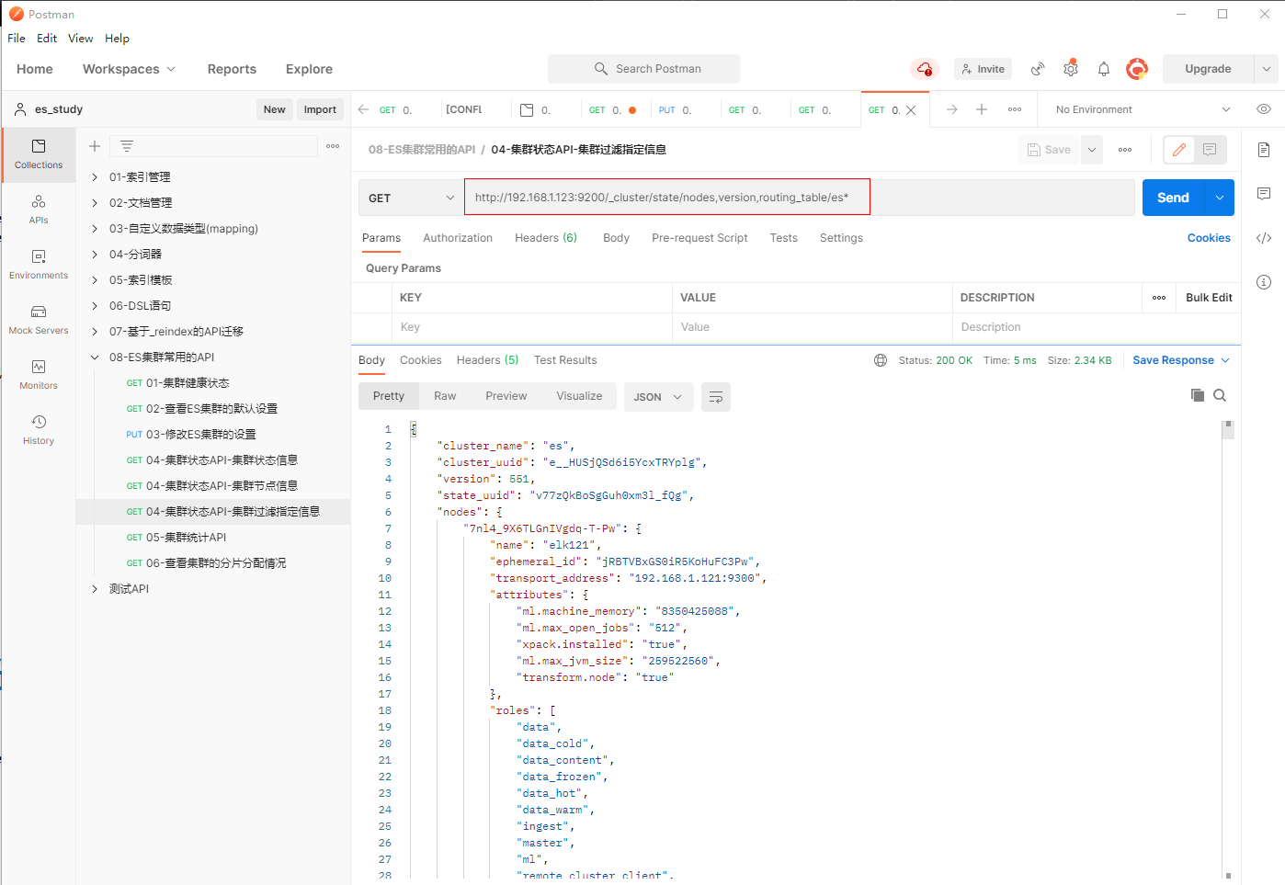Click the Send button
Image resolution: width=1285 pixels, height=885 pixels.
pyautogui.click(x=1172, y=198)
